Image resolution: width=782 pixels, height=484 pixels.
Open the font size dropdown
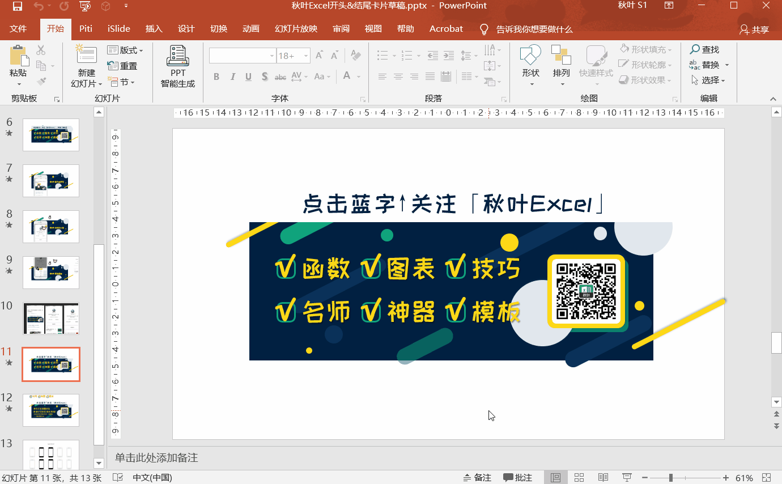(307, 56)
